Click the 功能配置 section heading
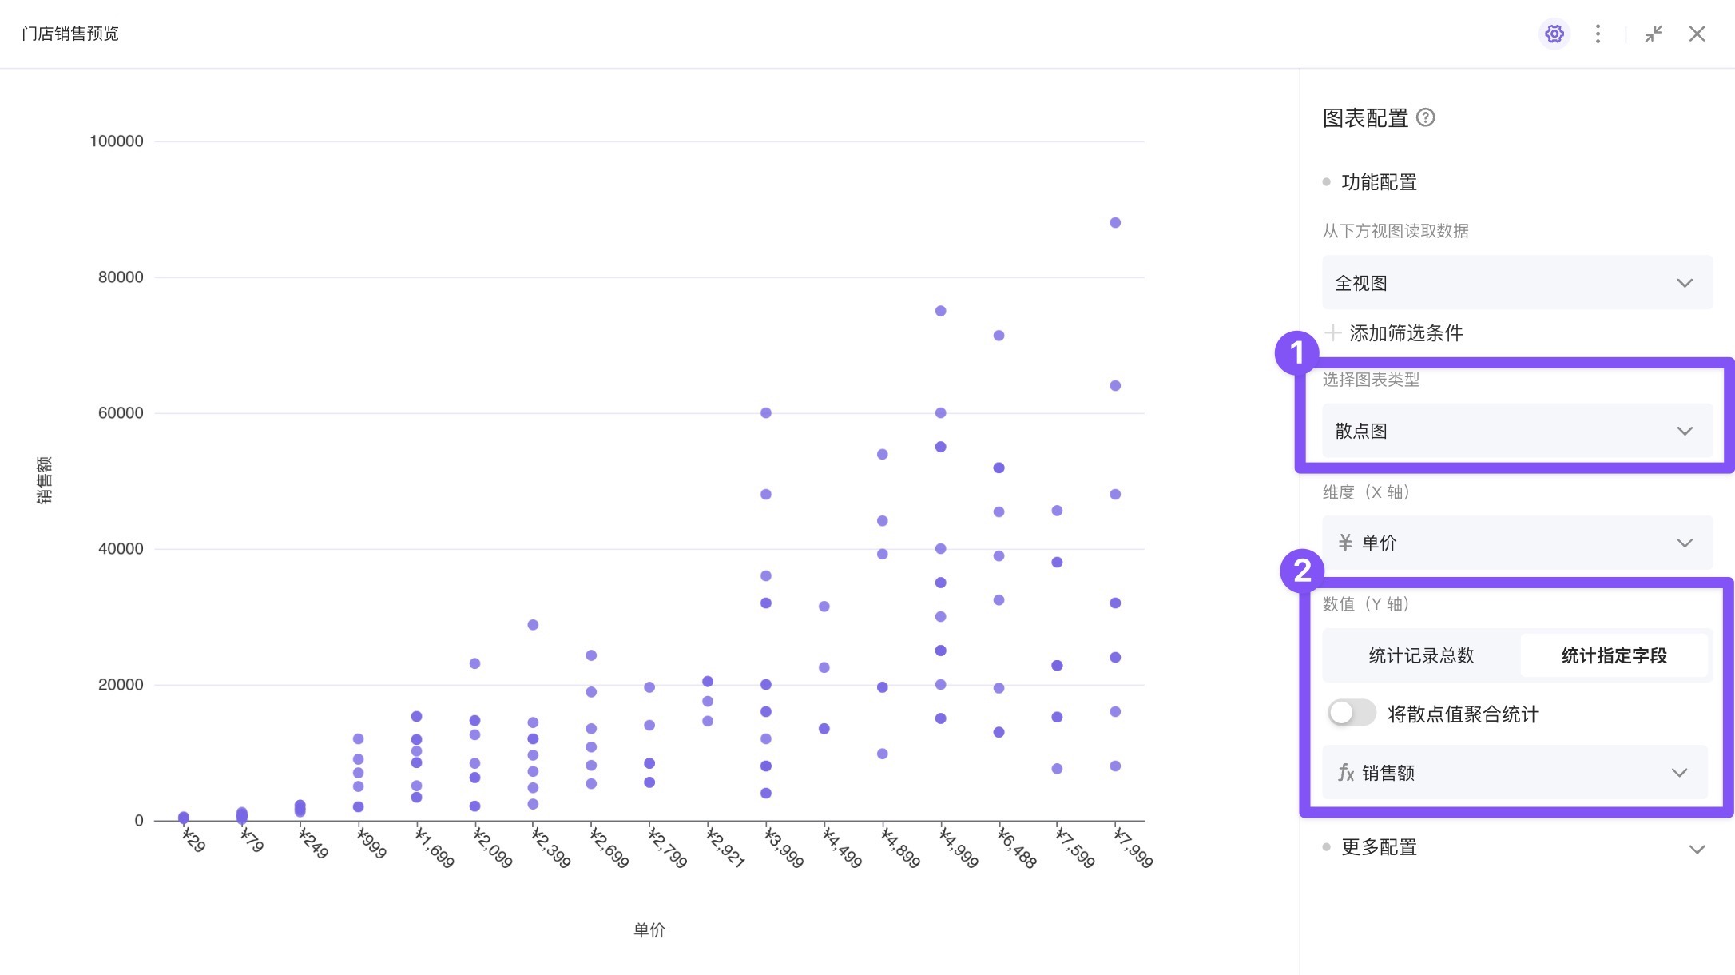 click(1379, 182)
